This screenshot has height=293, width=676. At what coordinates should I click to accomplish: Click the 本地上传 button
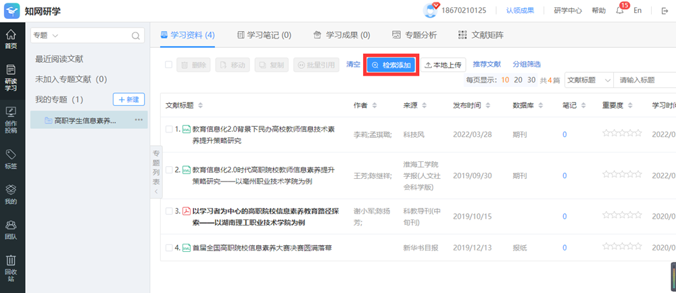pos(443,65)
